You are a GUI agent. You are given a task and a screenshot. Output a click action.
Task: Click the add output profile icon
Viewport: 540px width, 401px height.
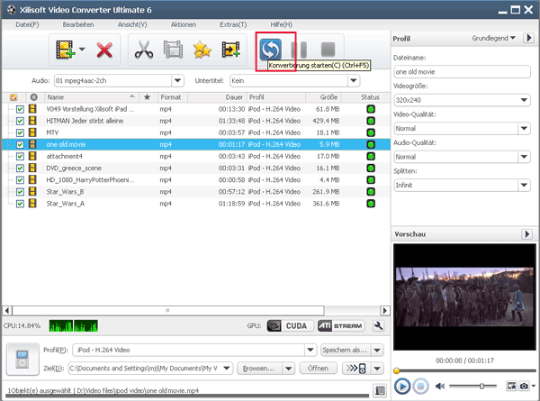coord(230,50)
